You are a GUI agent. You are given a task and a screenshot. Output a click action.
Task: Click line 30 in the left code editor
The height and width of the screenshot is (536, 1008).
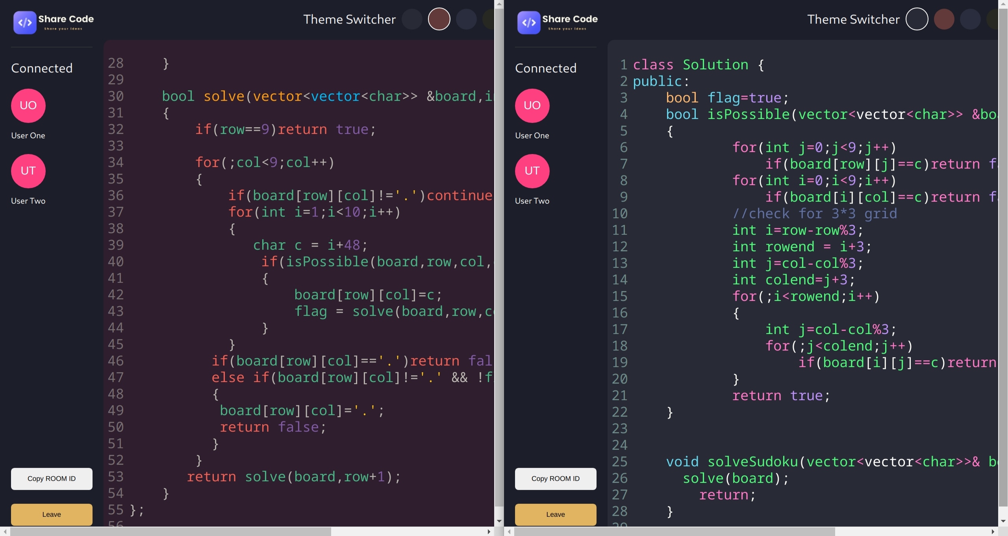coord(276,96)
